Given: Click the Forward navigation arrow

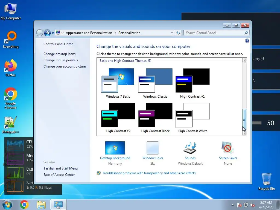Looking at the screenshot, I should 47,33.
